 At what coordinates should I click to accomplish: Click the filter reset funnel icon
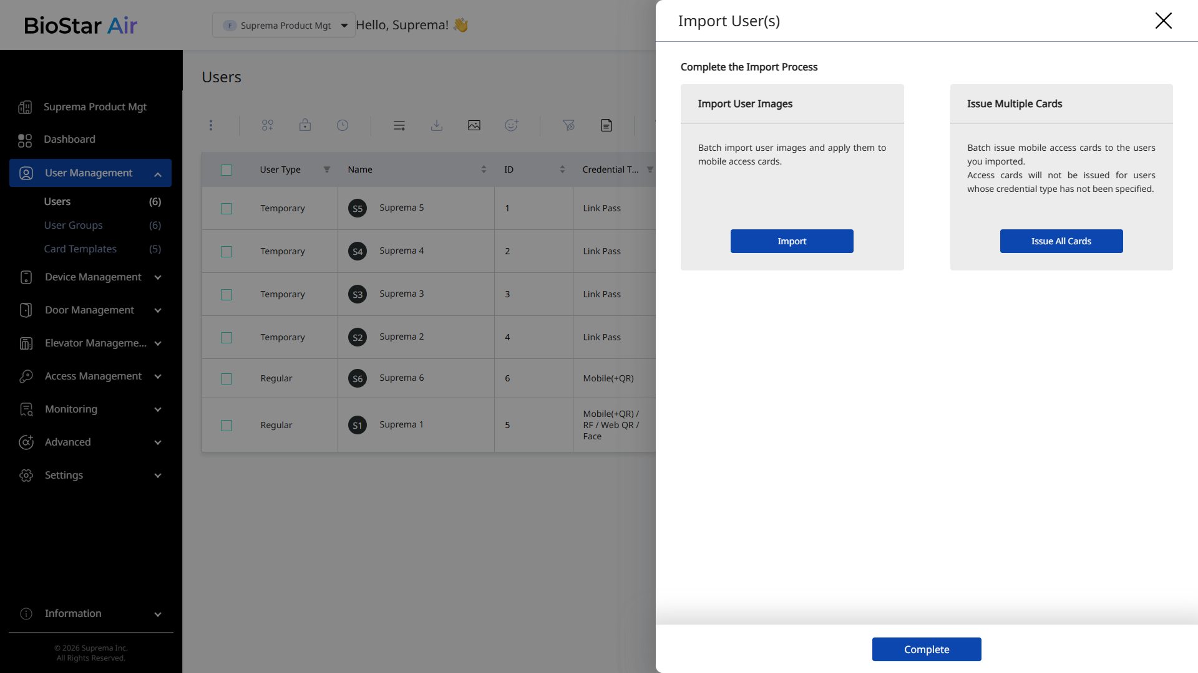tap(568, 125)
